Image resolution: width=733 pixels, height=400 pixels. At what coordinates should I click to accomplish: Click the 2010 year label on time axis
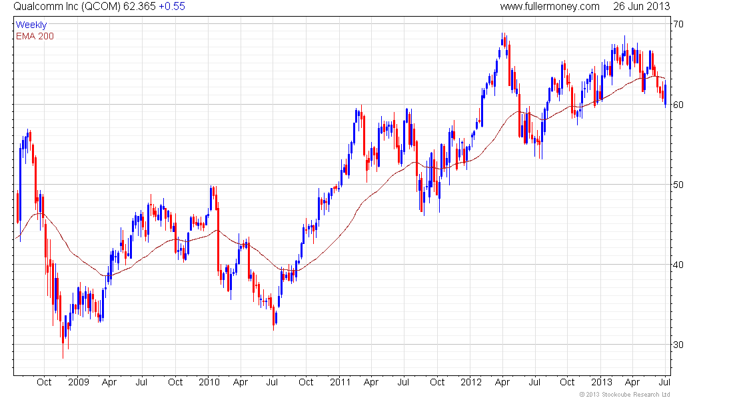[209, 382]
